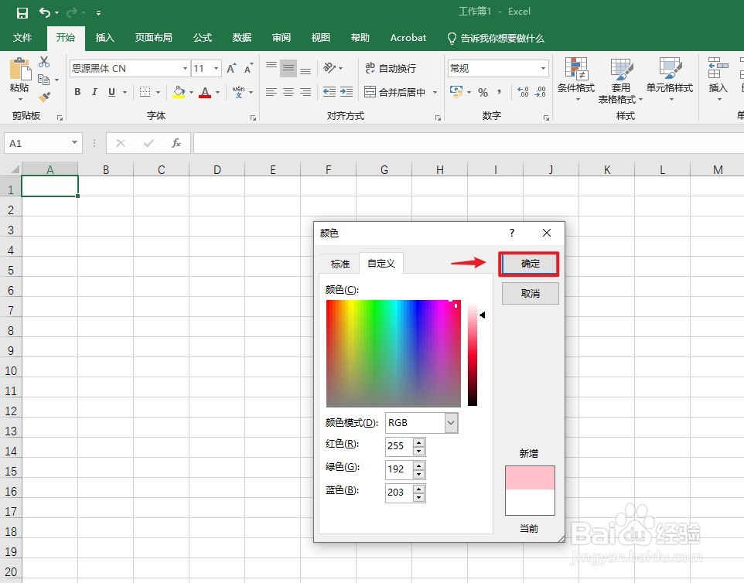Open 条件格式 conditional formatting
Viewport: 744px width, 583px height.
(576, 79)
